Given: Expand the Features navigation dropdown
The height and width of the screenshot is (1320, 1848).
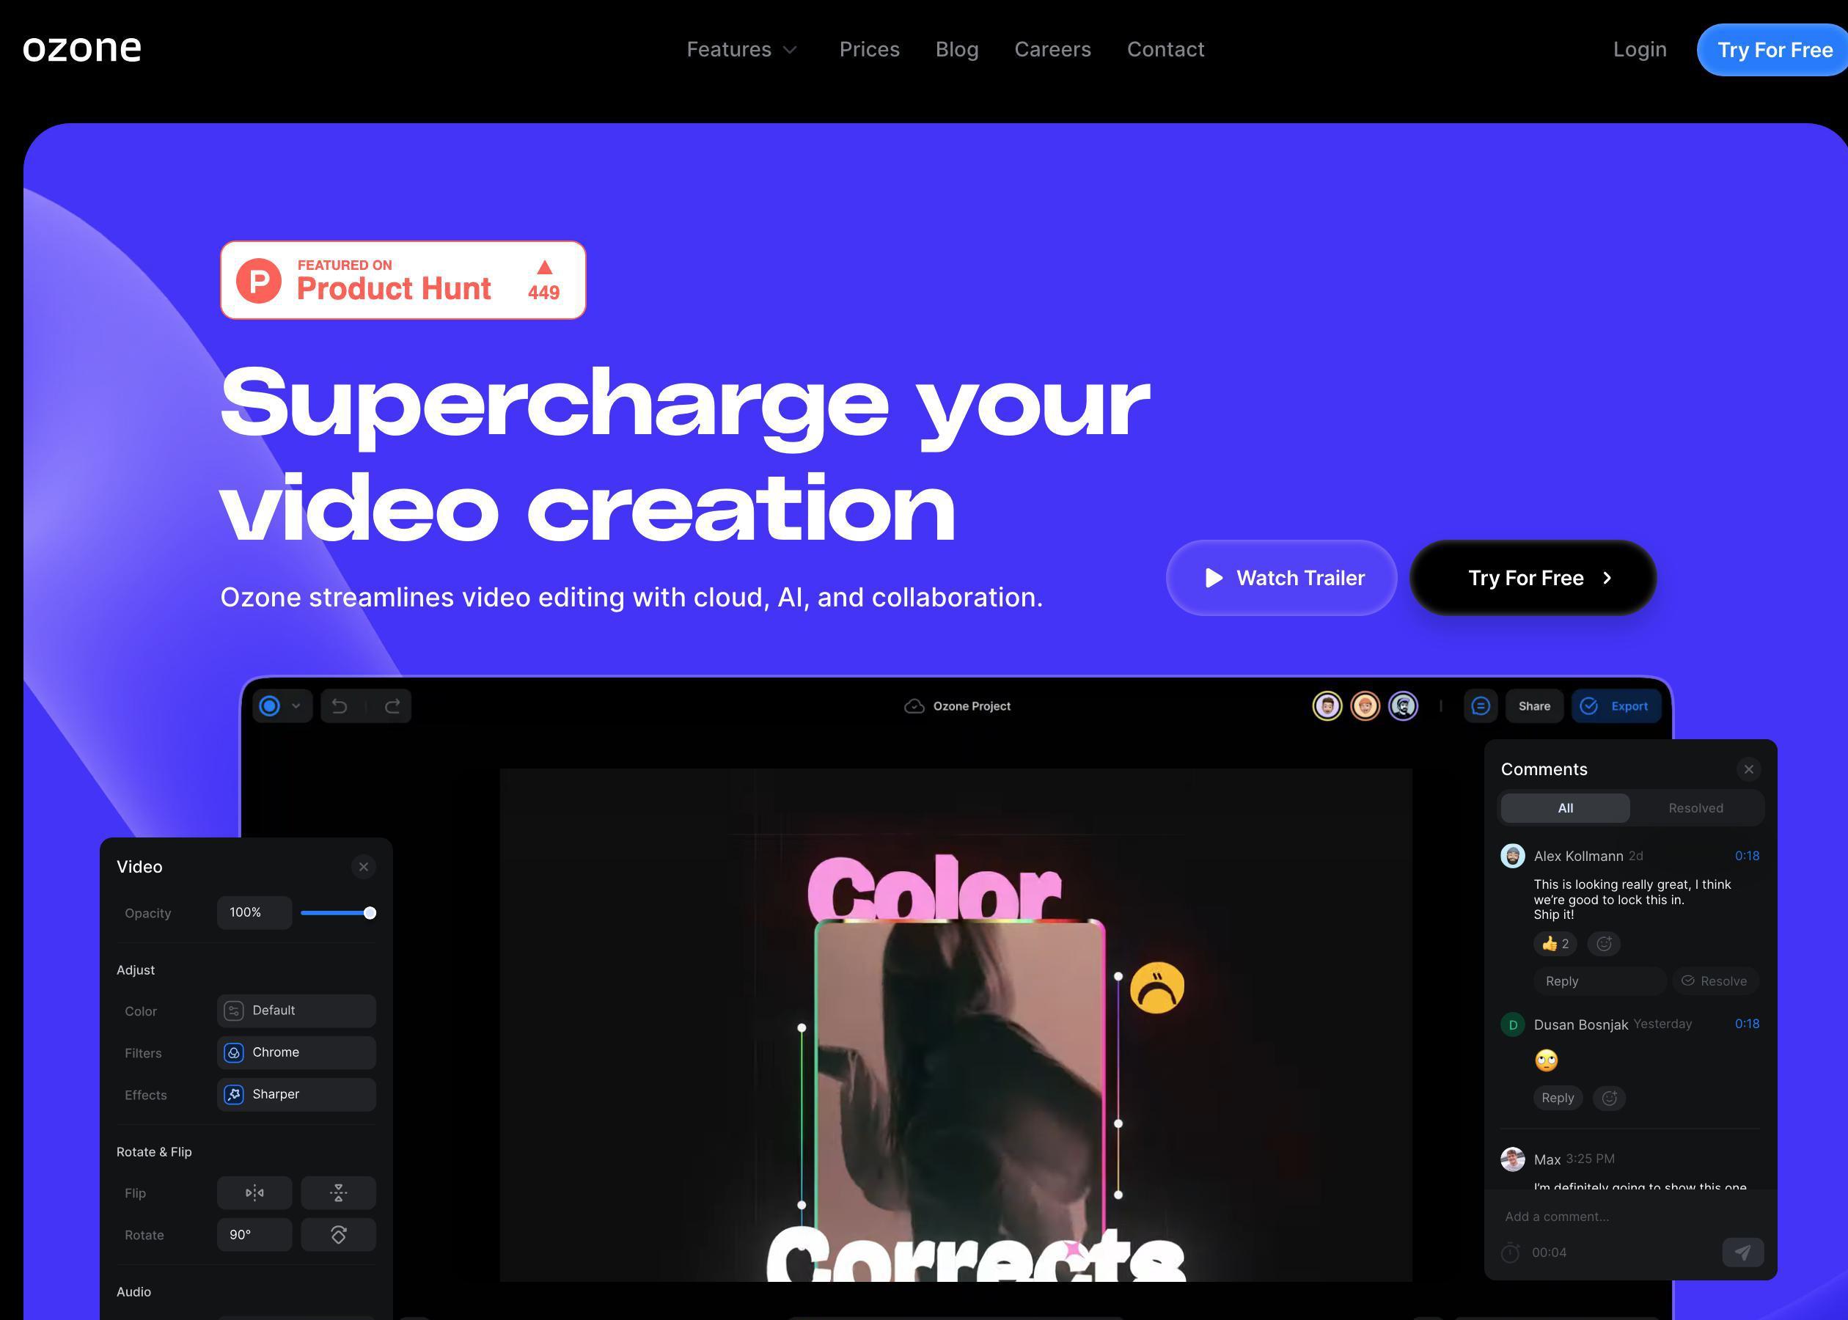Looking at the screenshot, I should pyautogui.click(x=740, y=48).
